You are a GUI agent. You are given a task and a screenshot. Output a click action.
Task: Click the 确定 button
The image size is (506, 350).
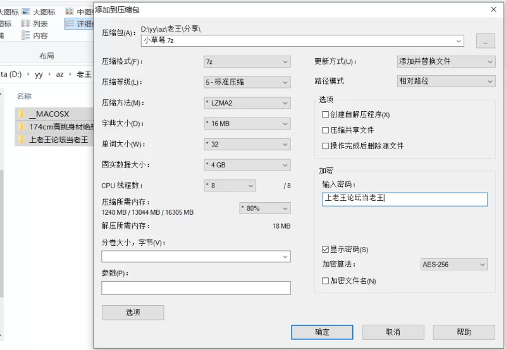322,332
